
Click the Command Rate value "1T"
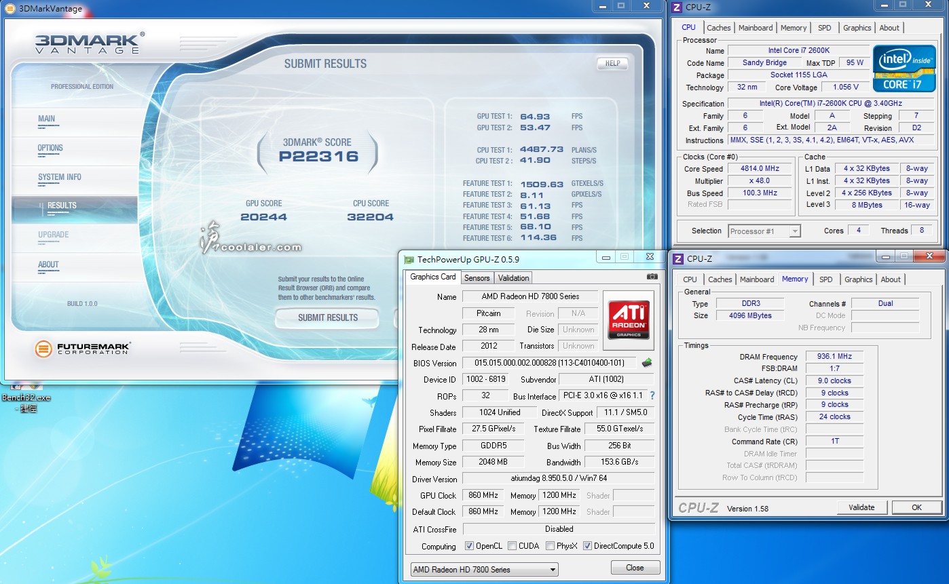coord(835,441)
